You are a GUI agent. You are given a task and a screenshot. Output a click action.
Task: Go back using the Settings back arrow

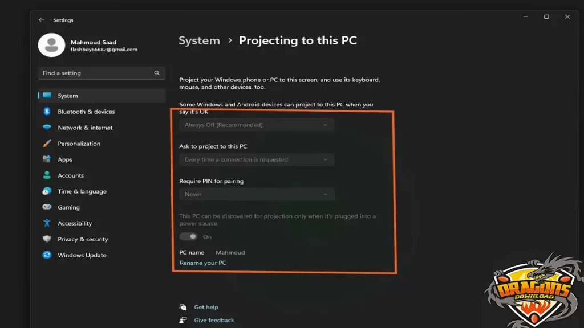(x=41, y=20)
